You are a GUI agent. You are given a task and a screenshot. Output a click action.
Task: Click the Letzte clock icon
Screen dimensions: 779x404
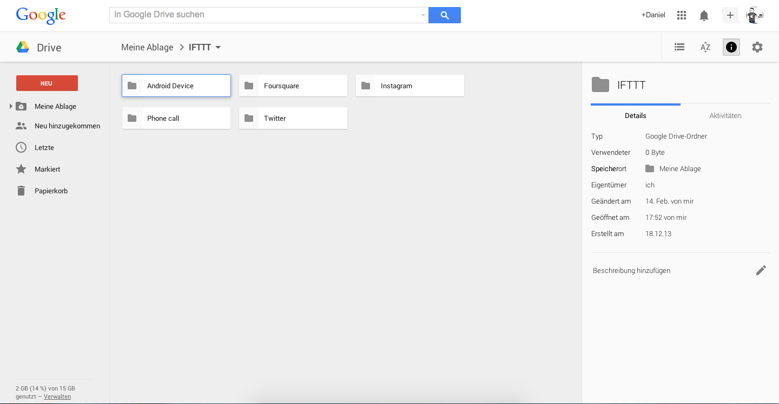tap(21, 147)
